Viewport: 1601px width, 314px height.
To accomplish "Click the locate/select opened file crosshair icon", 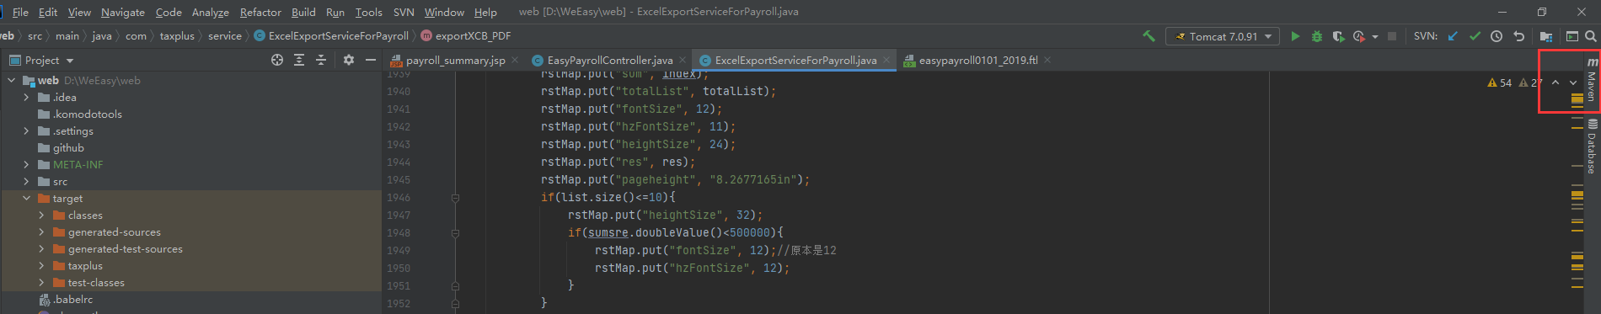I will 277,60.
